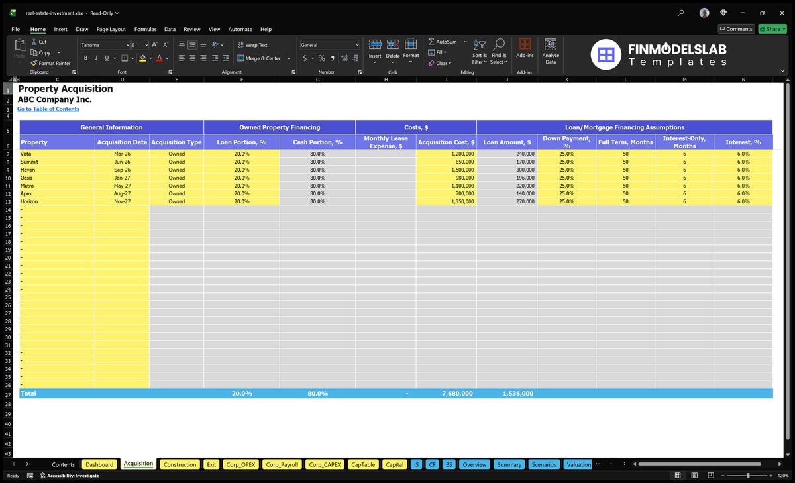Click Wrap Text

252,45
